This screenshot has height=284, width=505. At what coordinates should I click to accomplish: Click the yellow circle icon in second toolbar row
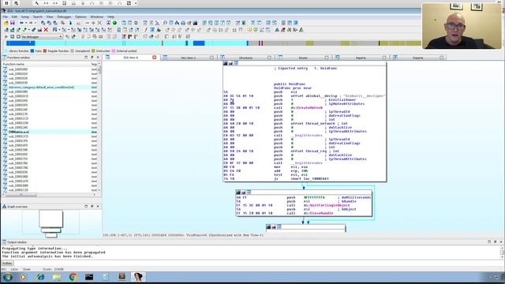(249, 30)
